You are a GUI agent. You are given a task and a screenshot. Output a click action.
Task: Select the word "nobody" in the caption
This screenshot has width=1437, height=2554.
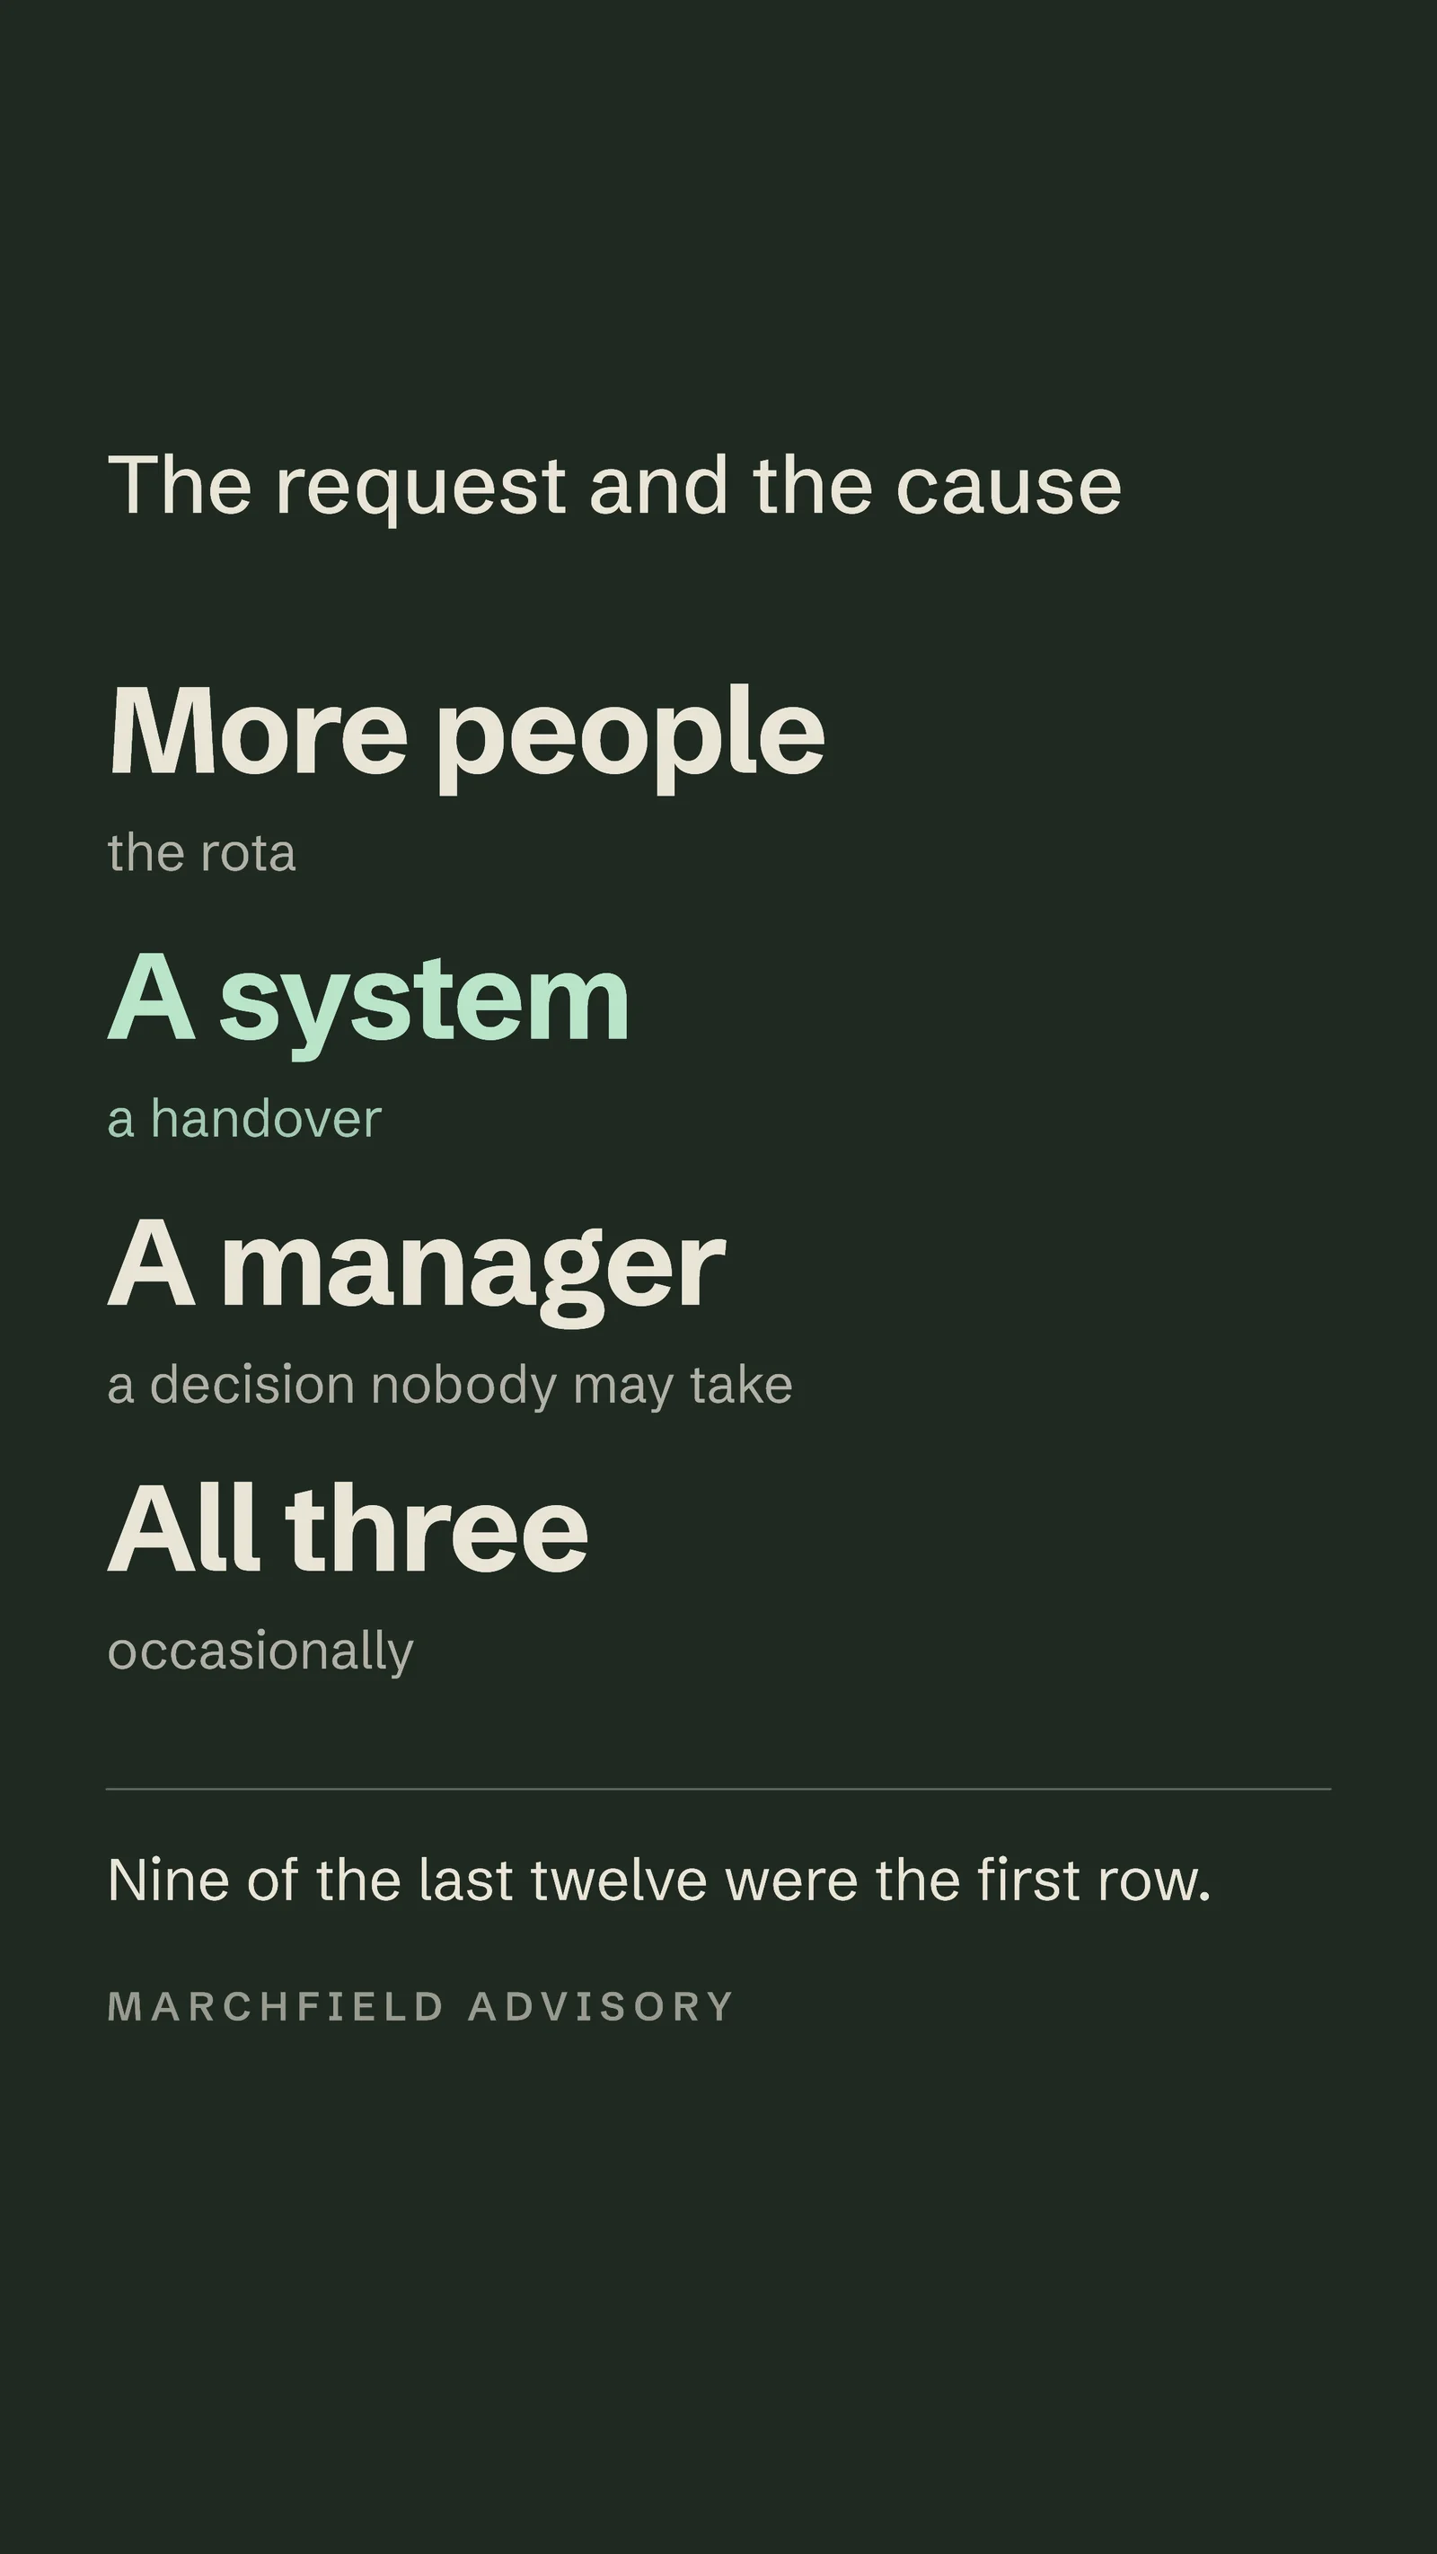click(464, 1386)
